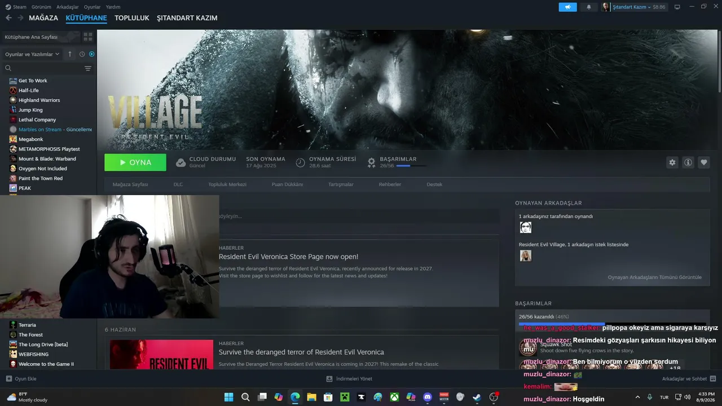The image size is (722, 406).
Task: Open the Oyunlar menu
Action: pos(92,7)
